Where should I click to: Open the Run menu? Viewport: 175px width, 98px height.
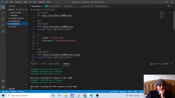click(x=35, y=2)
